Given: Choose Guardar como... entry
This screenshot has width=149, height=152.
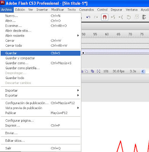Looking at the screenshot, I should 41,63.
